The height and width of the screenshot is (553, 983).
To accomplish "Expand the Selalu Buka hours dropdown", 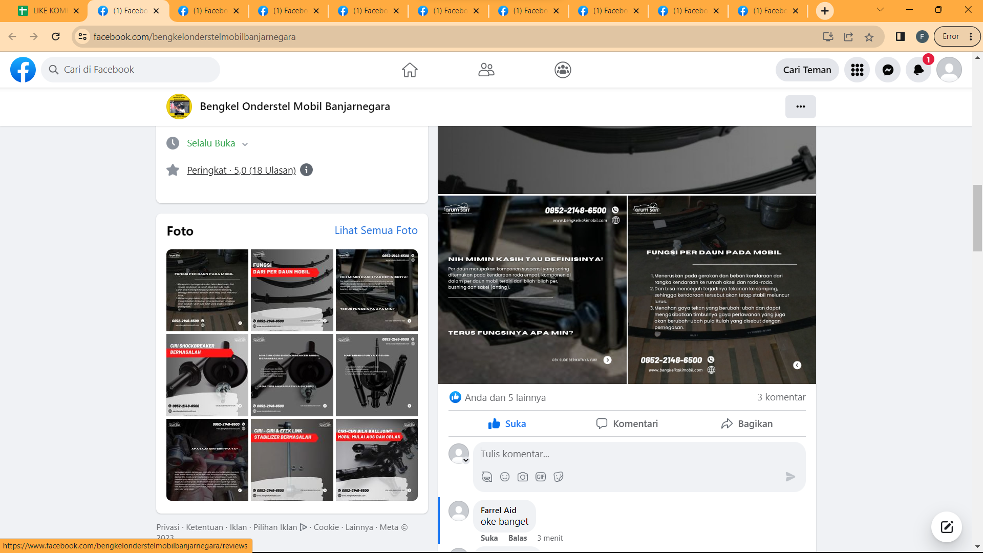I will [245, 144].
